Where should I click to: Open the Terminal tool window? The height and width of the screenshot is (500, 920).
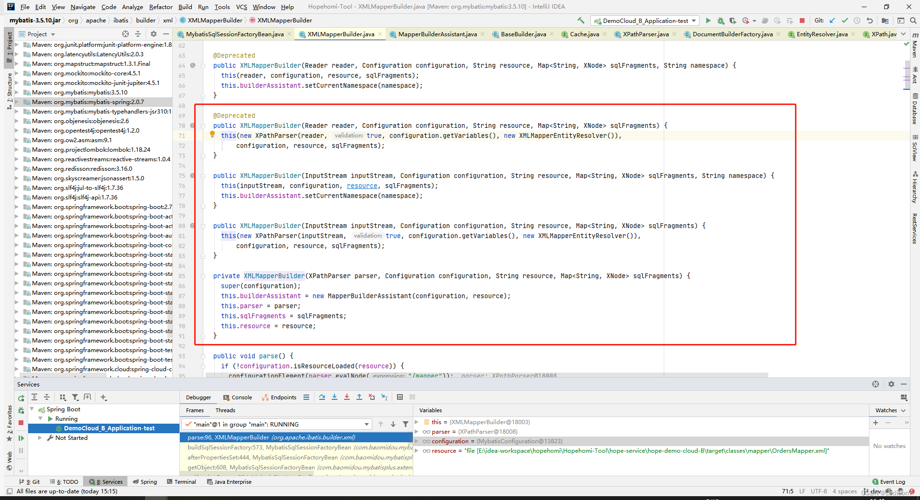pyautogui.click(x=182, y=481)
